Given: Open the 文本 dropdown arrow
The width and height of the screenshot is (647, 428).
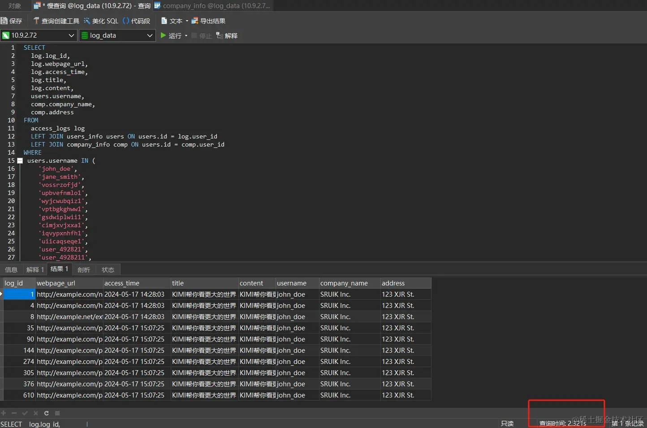Looking at the screenshot, I should click(x=187, y=21).
